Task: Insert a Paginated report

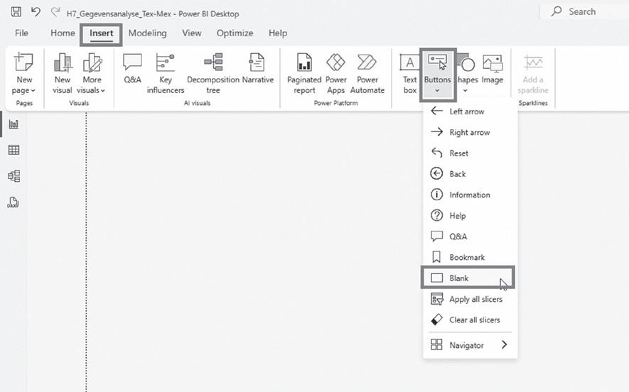Action: coord(304,74)
